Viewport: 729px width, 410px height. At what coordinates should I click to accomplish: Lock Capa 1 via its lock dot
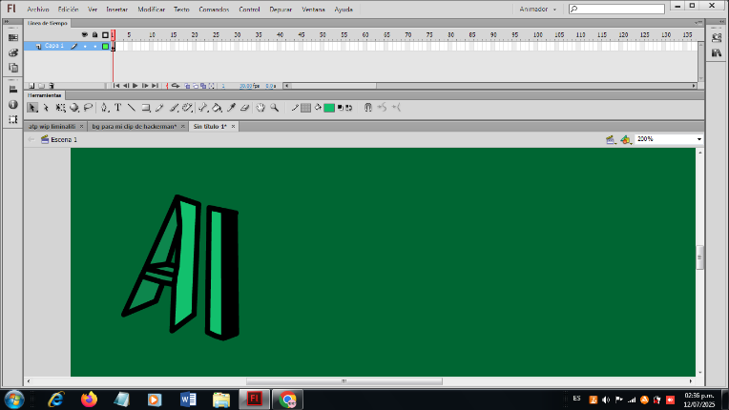click(x=94, y=46)
